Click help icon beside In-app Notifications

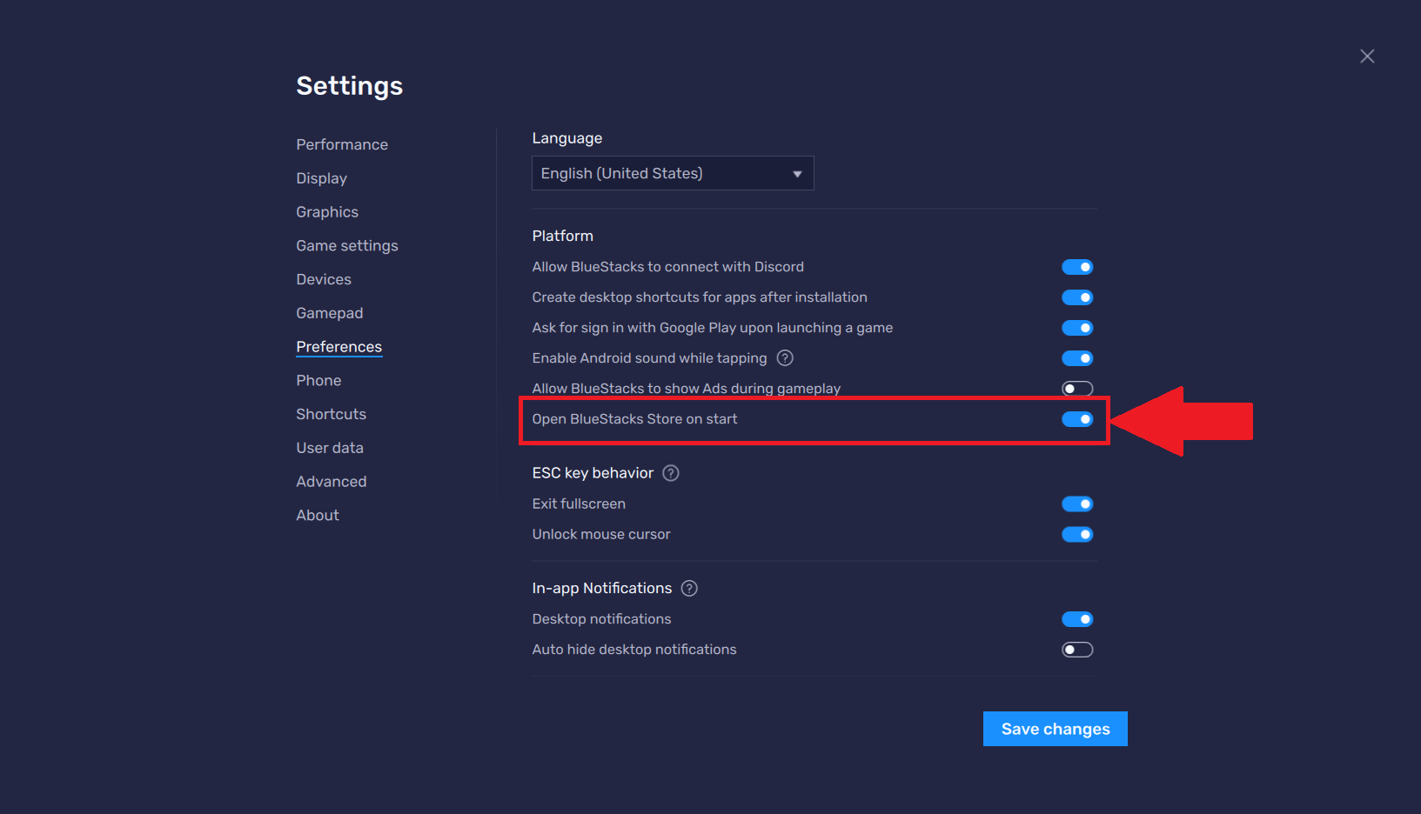click(689, 589)
